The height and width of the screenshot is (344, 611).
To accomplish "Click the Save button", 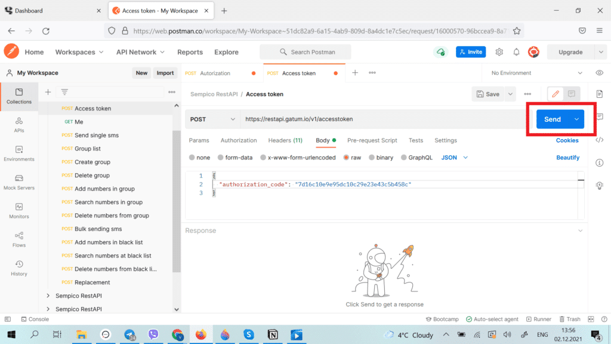I will (x=488, y=94).
